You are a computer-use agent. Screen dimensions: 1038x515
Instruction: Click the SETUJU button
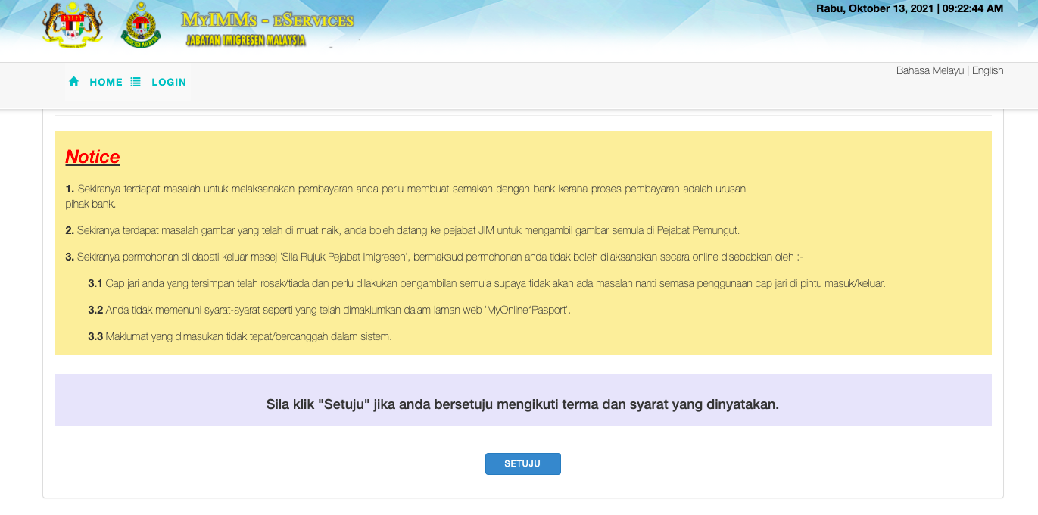pos(522,463)
